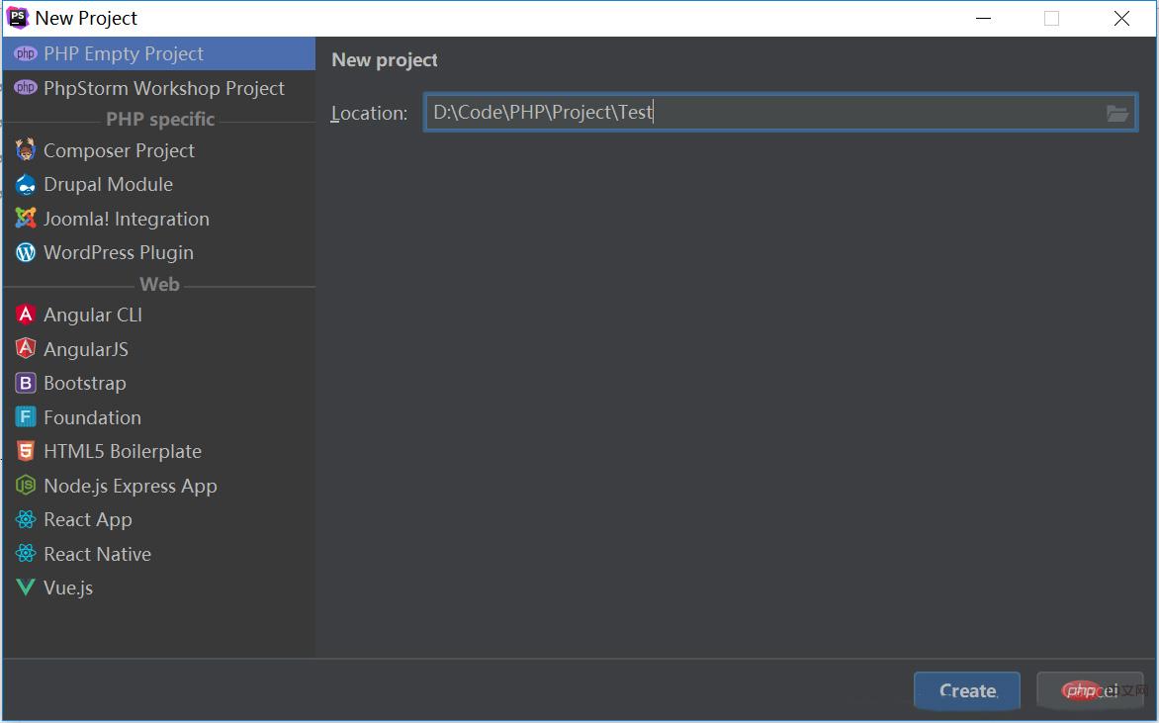1159x723 pixels.
Task: Click the Bootstrap B icon
Action: click(x=25, y=383)
